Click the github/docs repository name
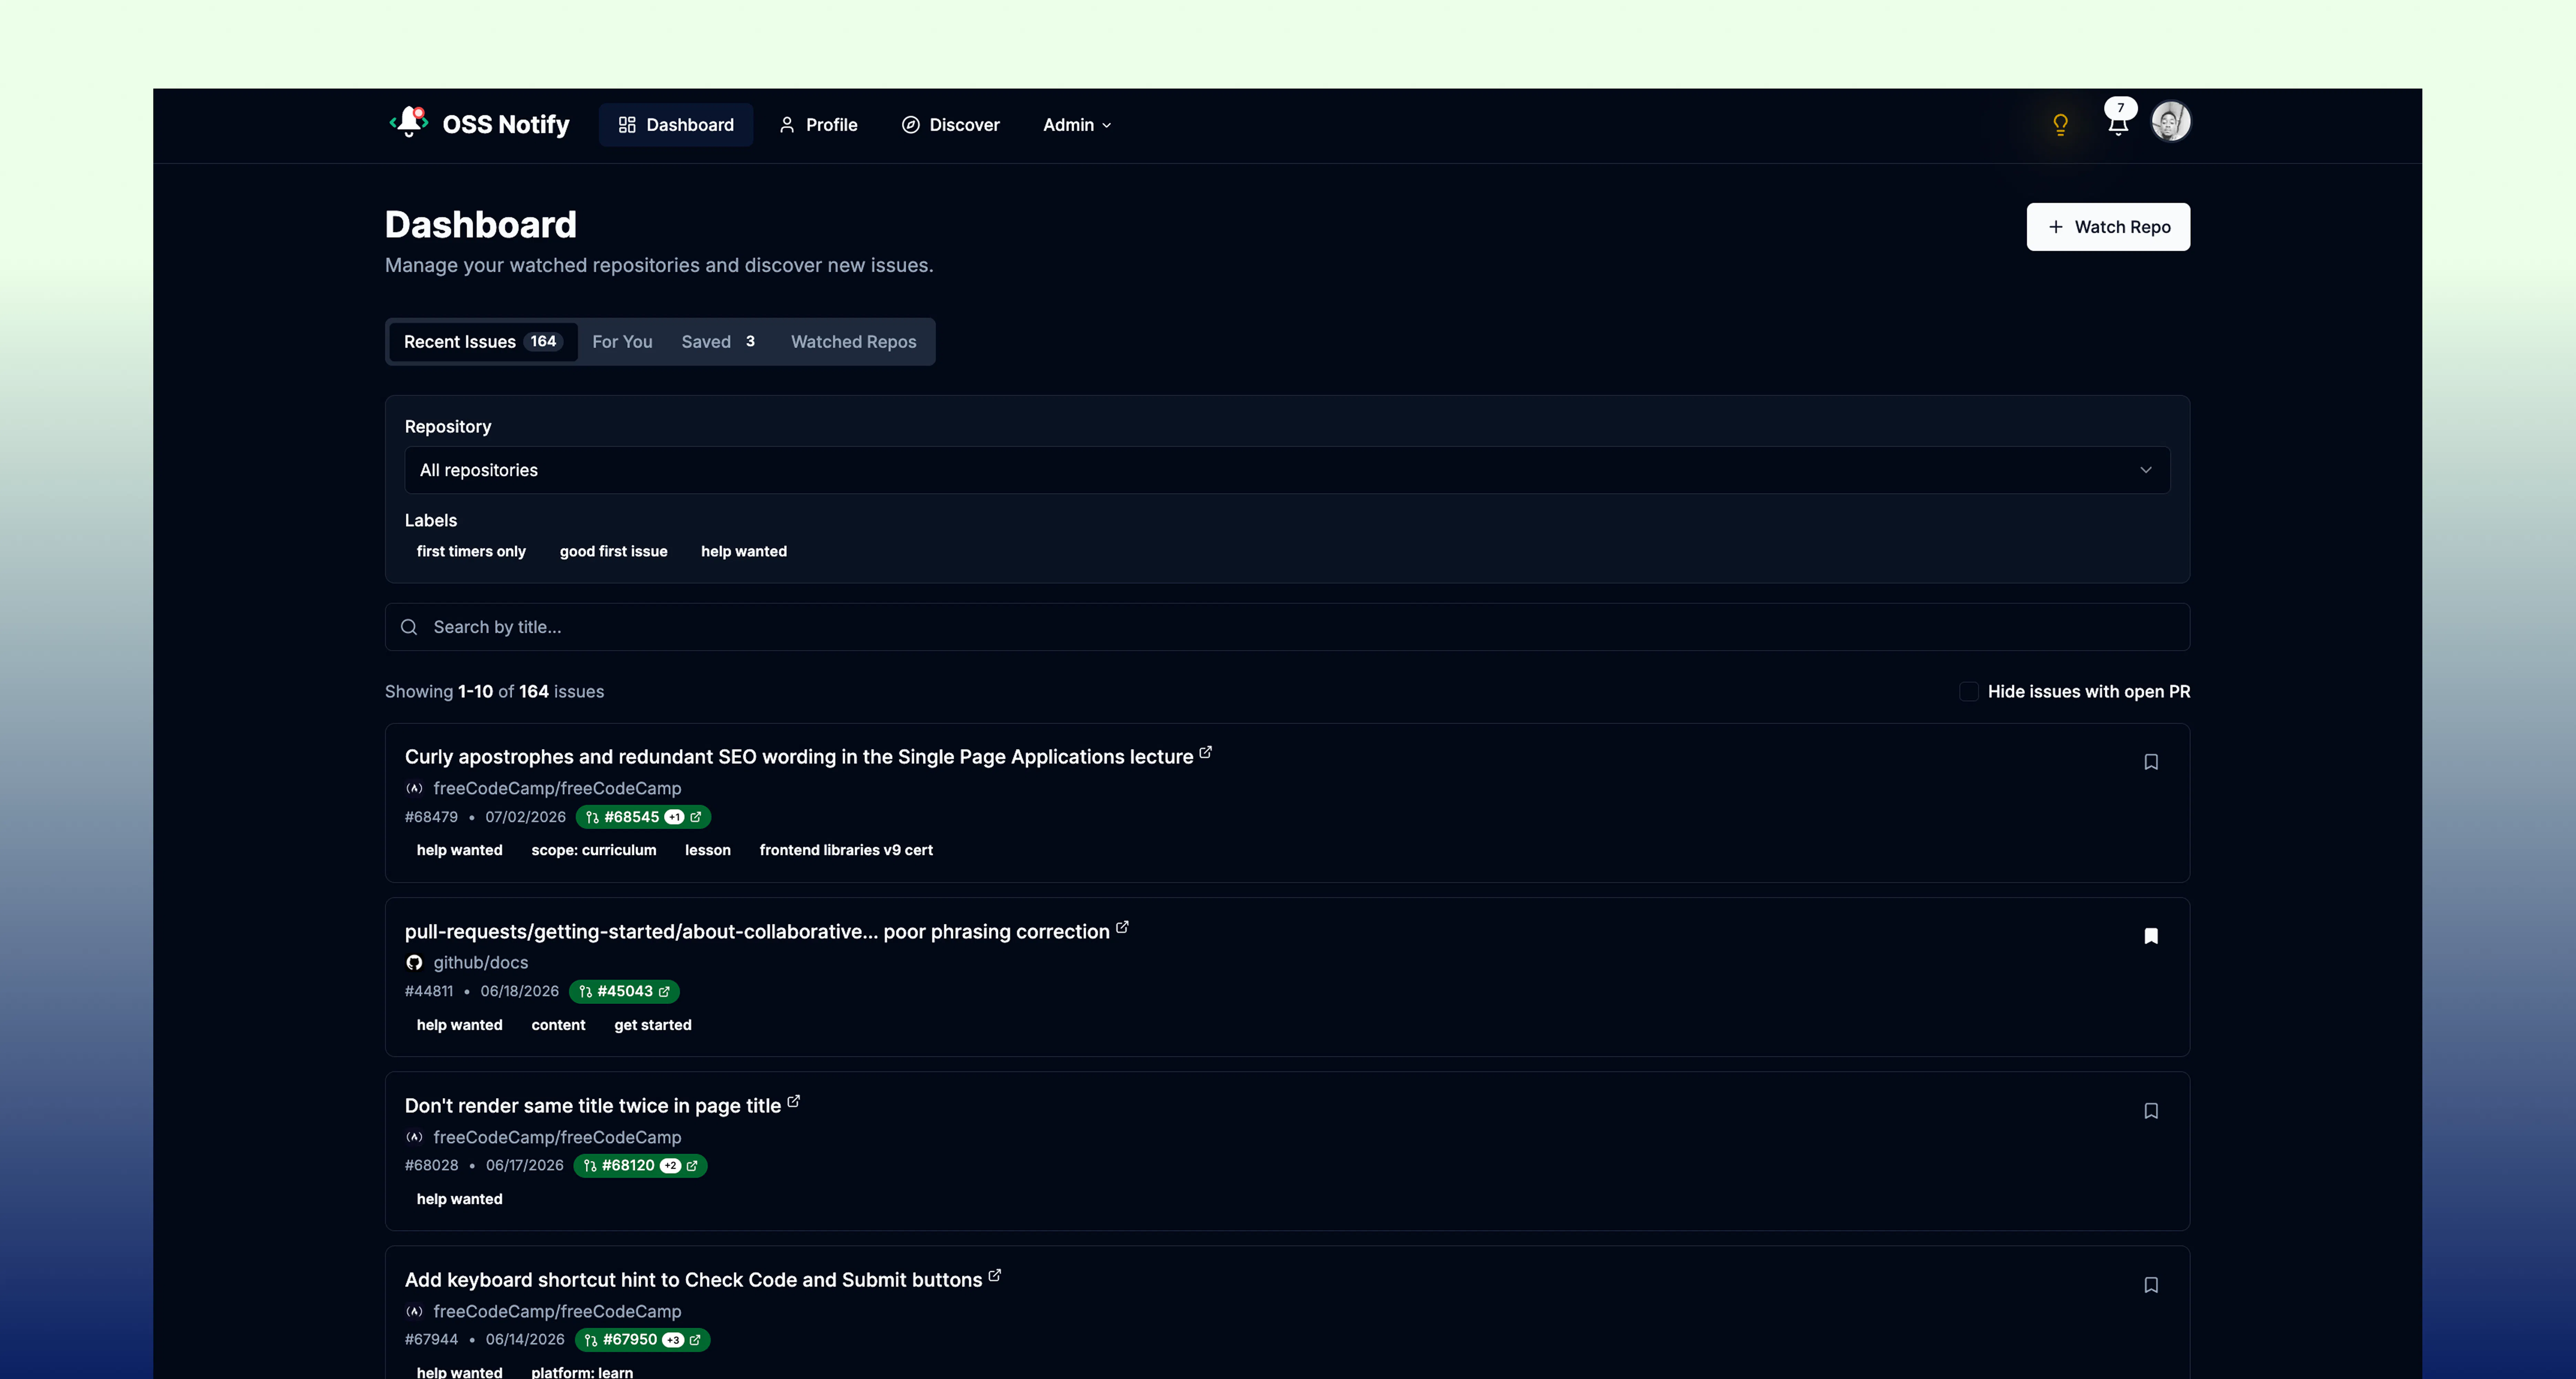Viewport: 2576px width, 1379px height. click(x=481, y=963)
